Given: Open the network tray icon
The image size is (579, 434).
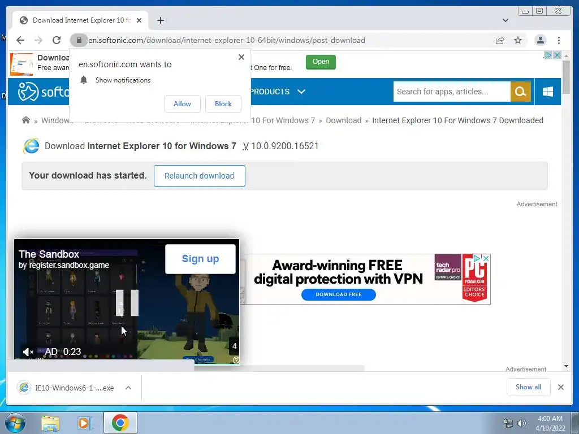Looking at the screenshot, I should coord(508,423).
